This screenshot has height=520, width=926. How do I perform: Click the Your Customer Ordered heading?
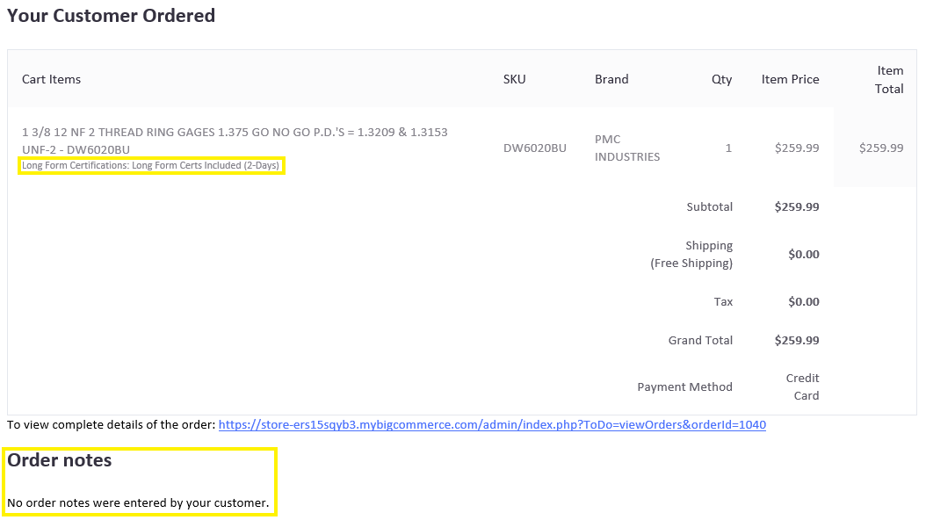pos(111,15)
